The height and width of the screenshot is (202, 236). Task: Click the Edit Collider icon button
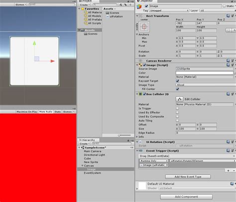click(x=179, y=99)
